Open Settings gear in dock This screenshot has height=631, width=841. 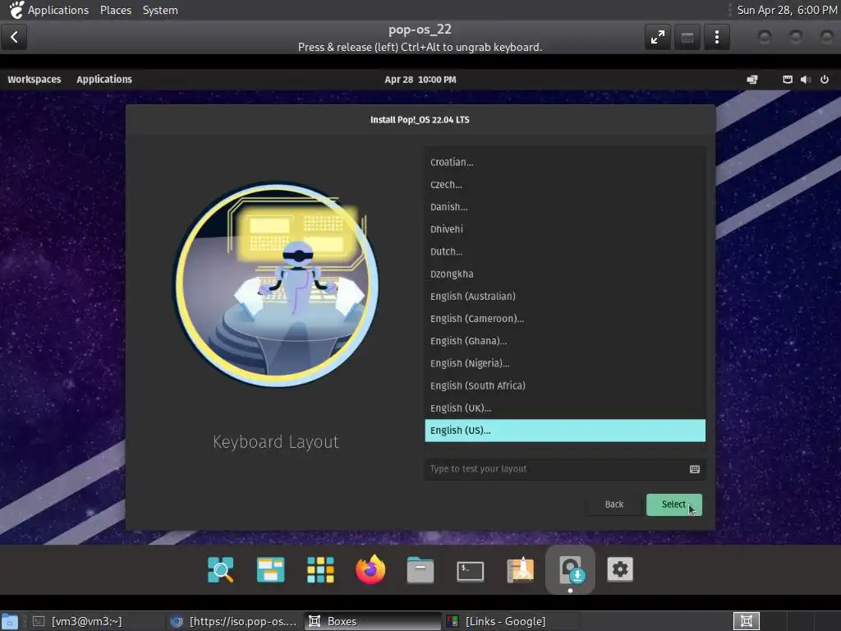click(620, 569)
